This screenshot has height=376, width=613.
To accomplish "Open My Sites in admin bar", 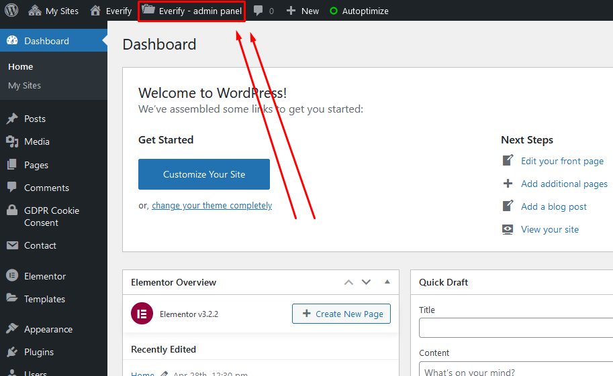I will (53, 11).
